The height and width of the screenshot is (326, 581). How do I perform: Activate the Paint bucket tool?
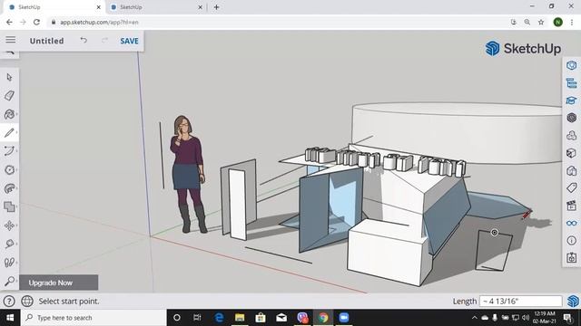(x=10, y=114)
